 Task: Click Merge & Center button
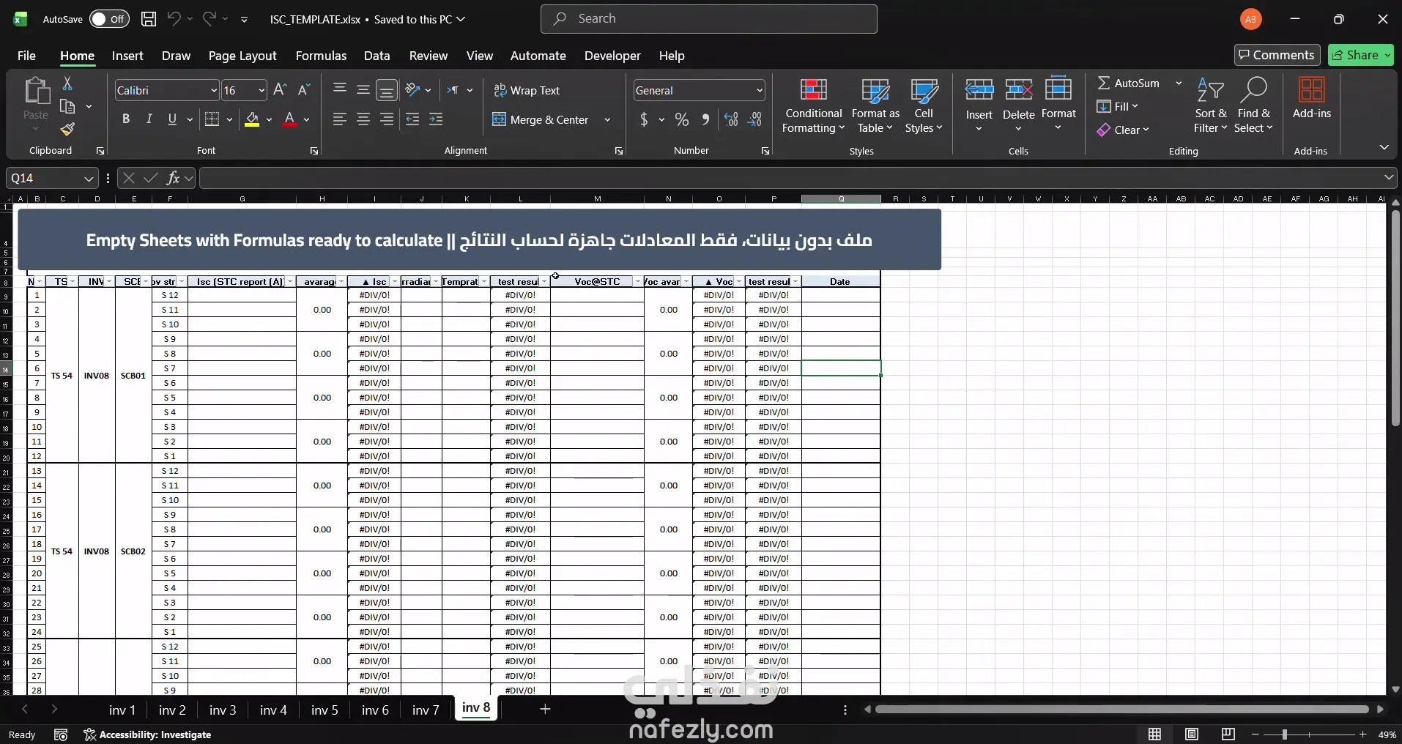(x=541, y=119)
